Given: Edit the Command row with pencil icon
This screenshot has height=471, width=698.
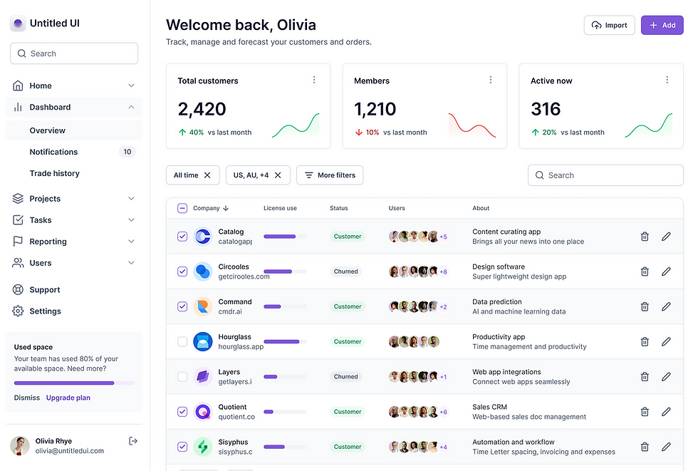Looking at the screenshot, I should (x=666, y=306).
